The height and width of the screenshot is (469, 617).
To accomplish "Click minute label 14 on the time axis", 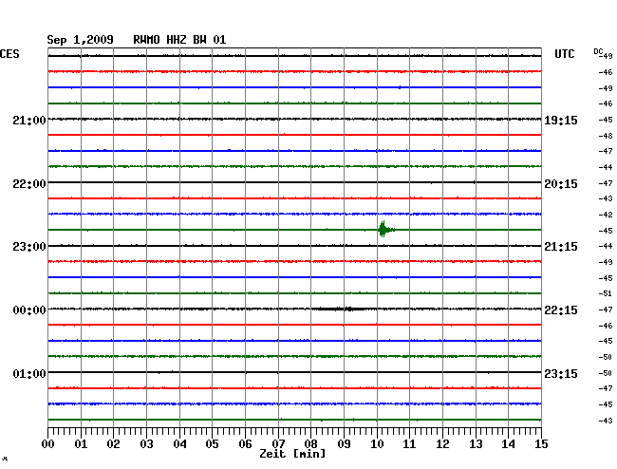I will coord(509,444).
